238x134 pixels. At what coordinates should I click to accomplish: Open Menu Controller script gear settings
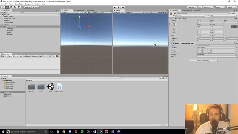coord(237,43)
